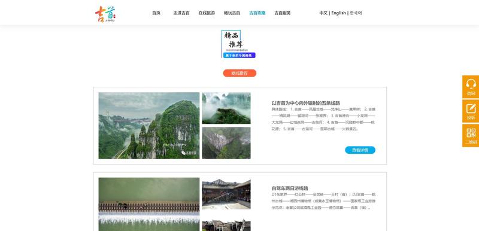This screenshot has height=231, width=479.
Task: Click the Jishou logo in header
Action: pos(105,14)
